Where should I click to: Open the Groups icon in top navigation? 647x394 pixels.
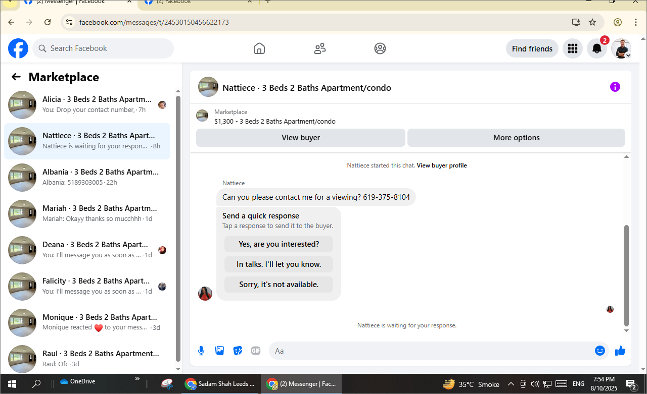pos(380,48)
